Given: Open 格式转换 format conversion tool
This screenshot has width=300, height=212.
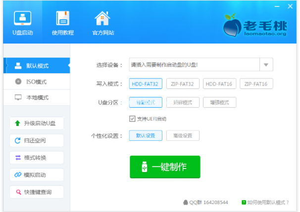Looking at the screenshot, I should coord(37,158).
